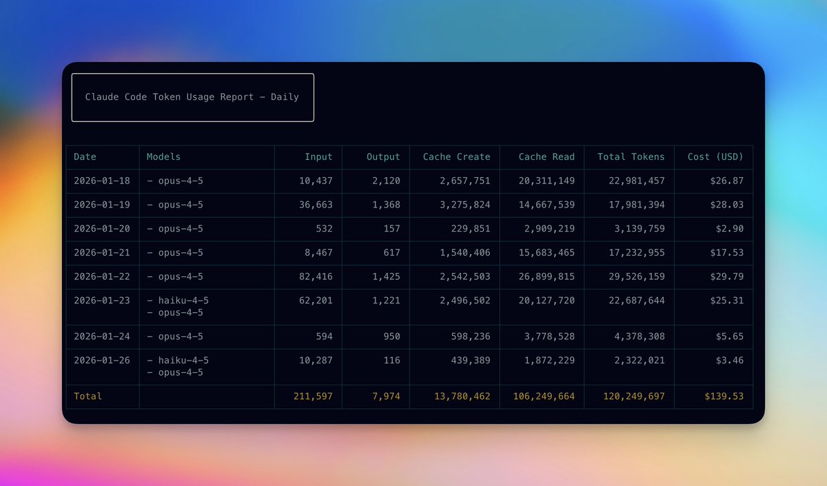Click cache create value 598,236
The height and width of the screenshot is (486, 827).
click(471, 337)
